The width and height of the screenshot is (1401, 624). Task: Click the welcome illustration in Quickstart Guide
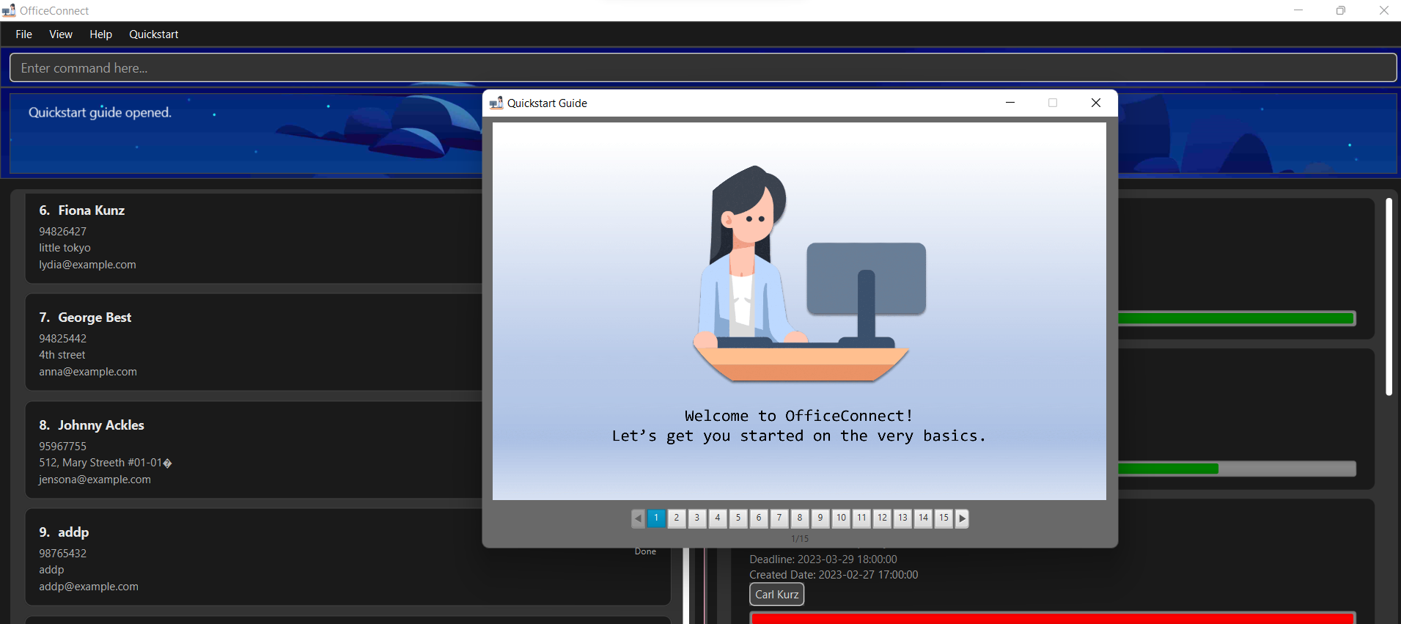(x=809, y=274)
